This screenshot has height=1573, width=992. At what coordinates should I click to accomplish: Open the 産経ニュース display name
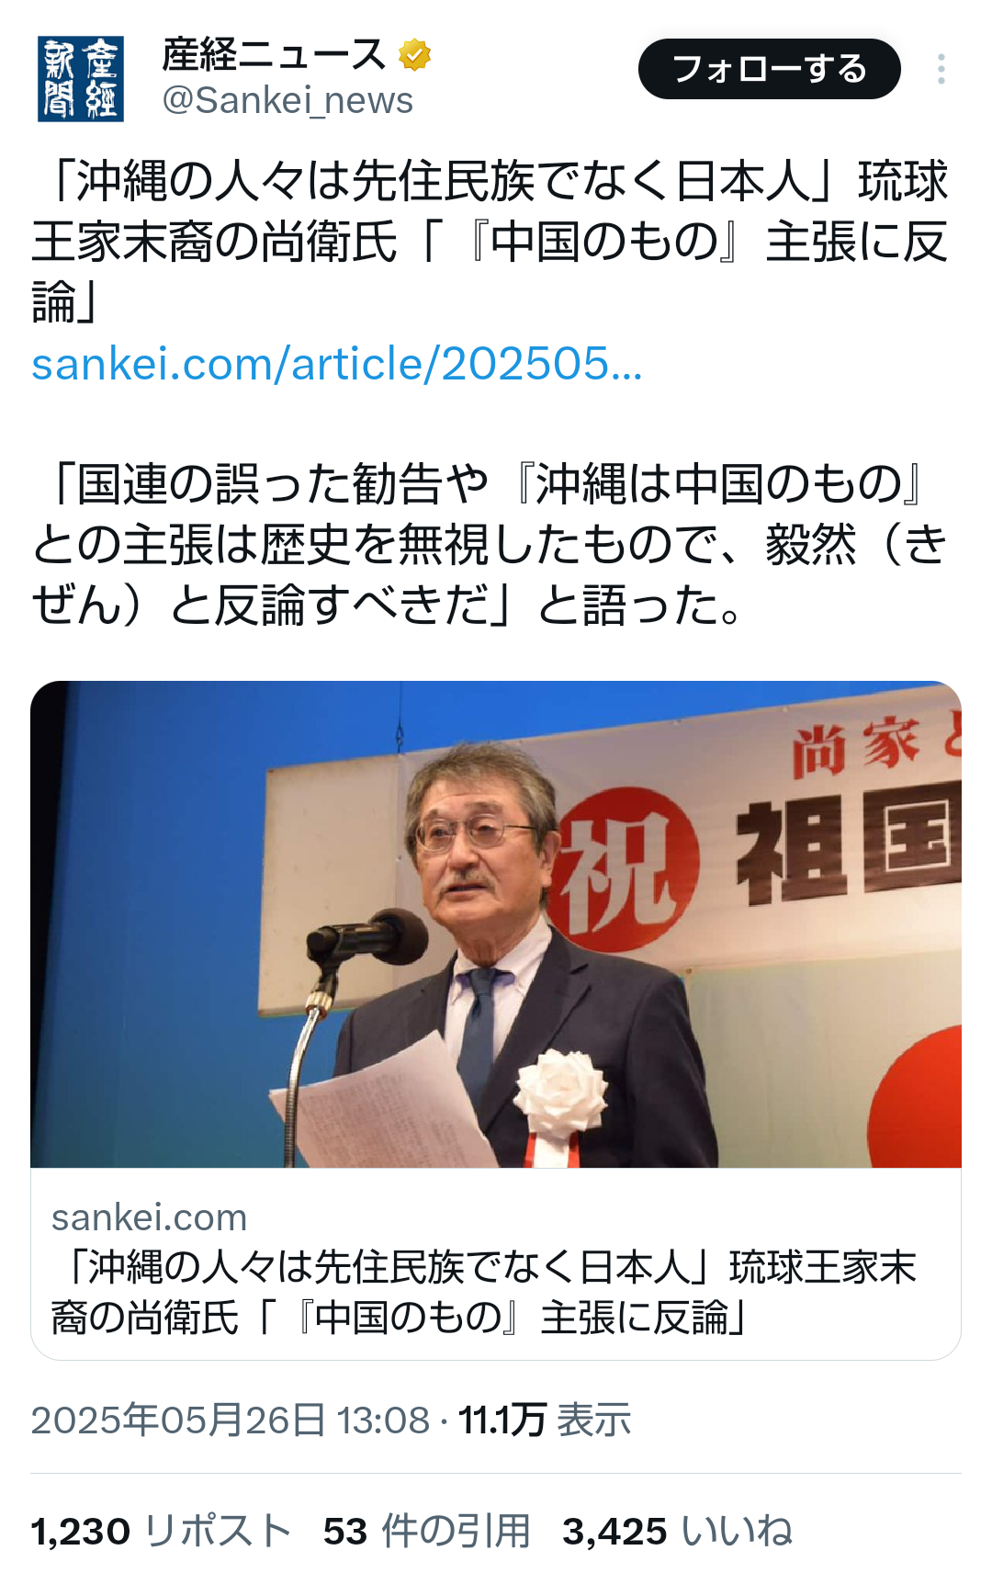274,55
